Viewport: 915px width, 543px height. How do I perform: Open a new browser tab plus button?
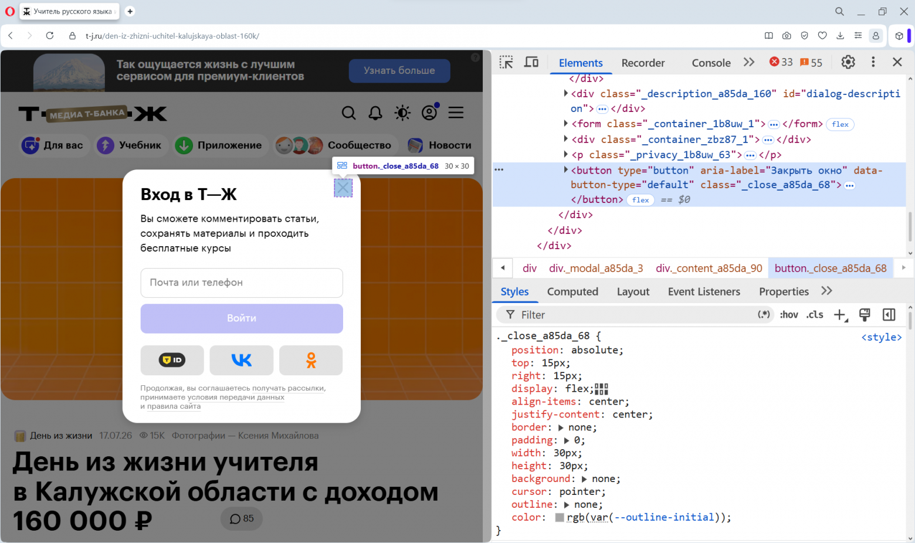(x=130, y=11)
